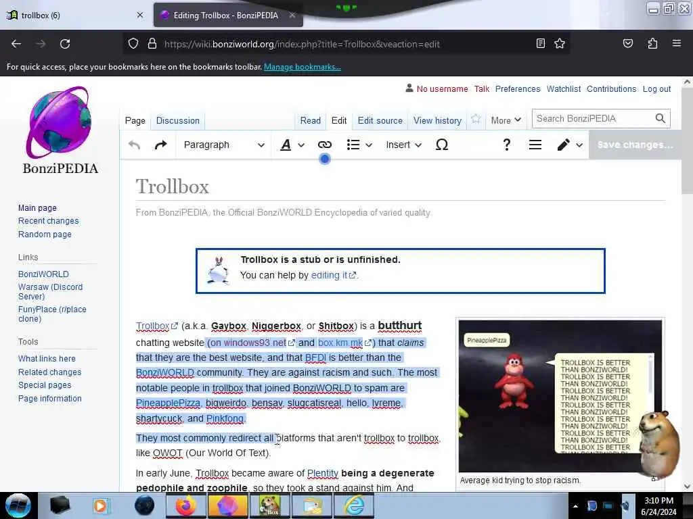Screen dimensions: 693x519
Task: Go to Main page sidebar link
Action: click(x=37, y=208)
